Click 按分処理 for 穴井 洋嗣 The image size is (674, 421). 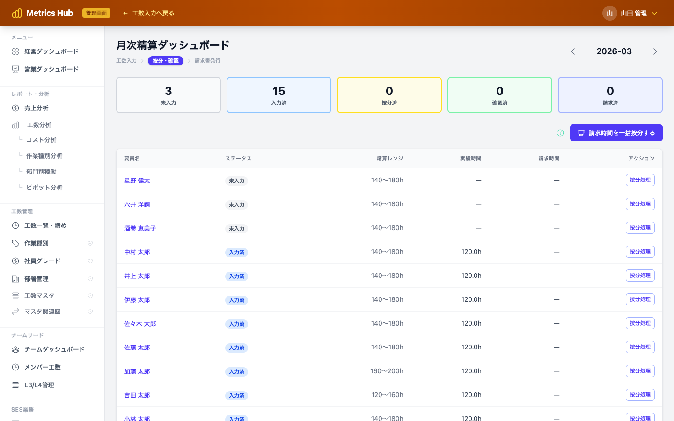point(640,204)
